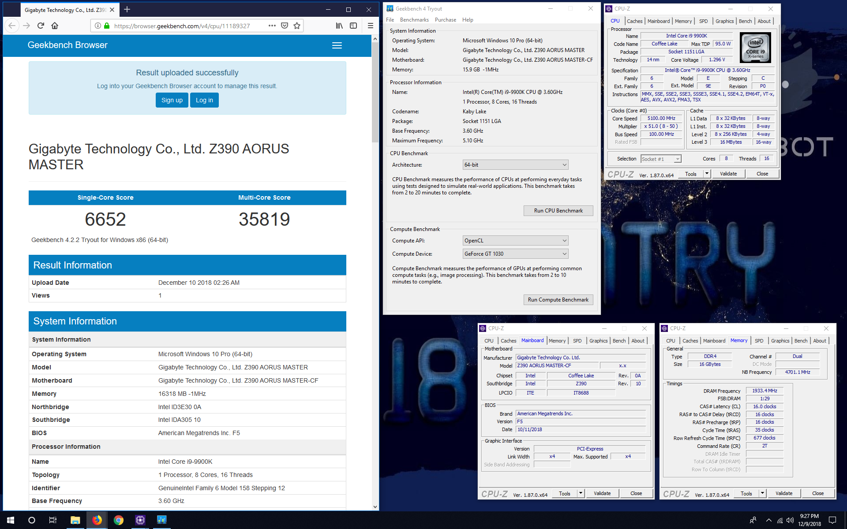This screenshot has height=529, width=847.
Task: Click Run CPU Benchmark
Action: pos(558,211)
